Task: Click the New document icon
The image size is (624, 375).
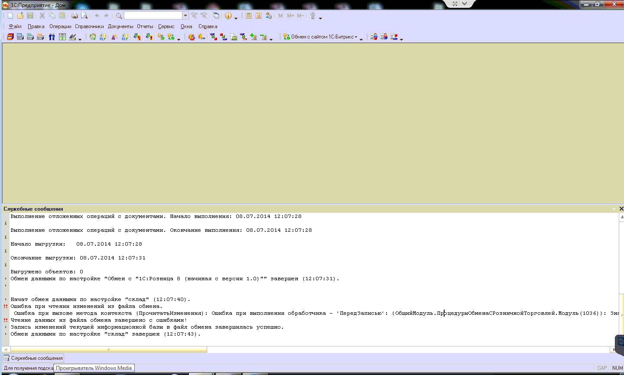Action: (10, 16)
